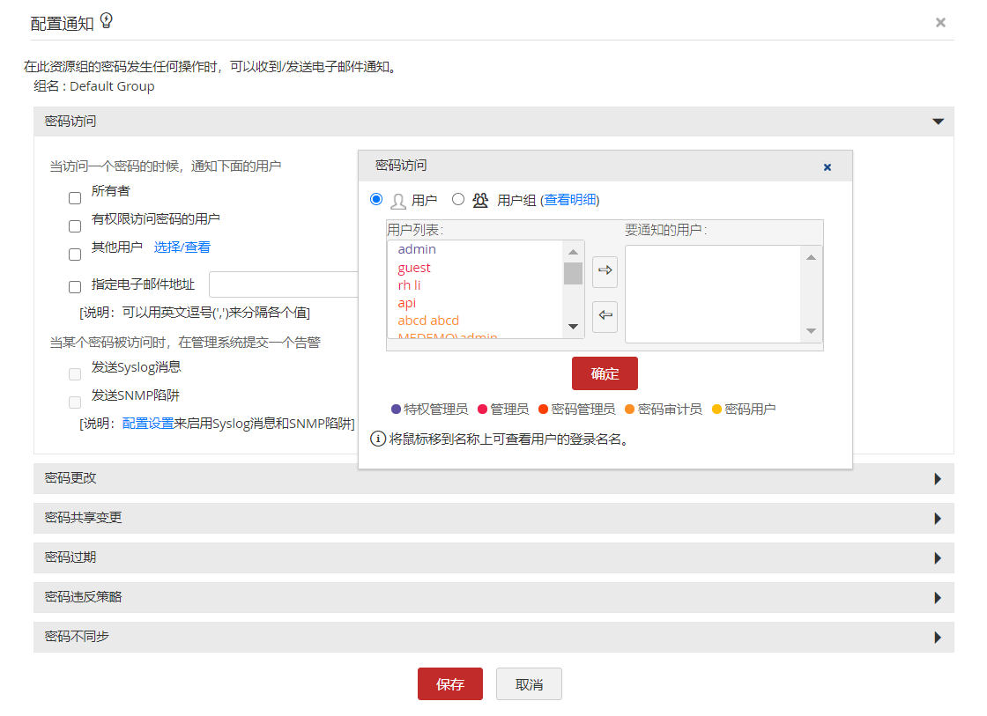Click the user group icon
The width and height of the screenshot is (987, 716).
click(480, 200)
